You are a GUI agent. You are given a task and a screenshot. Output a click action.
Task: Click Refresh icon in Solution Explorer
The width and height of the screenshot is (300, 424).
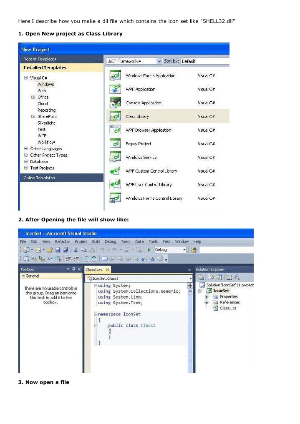pos(219,277)
